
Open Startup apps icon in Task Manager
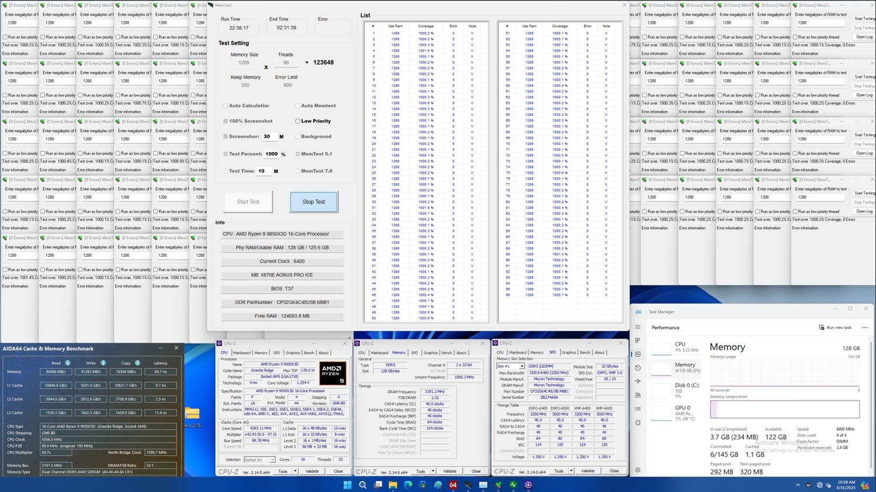638,381
